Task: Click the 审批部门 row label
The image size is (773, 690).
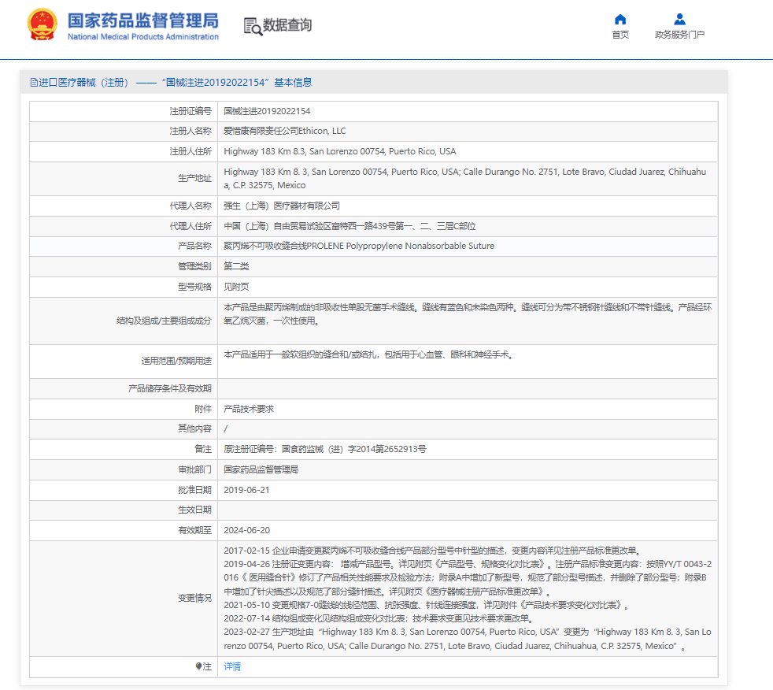Action: tap(194, 469)
